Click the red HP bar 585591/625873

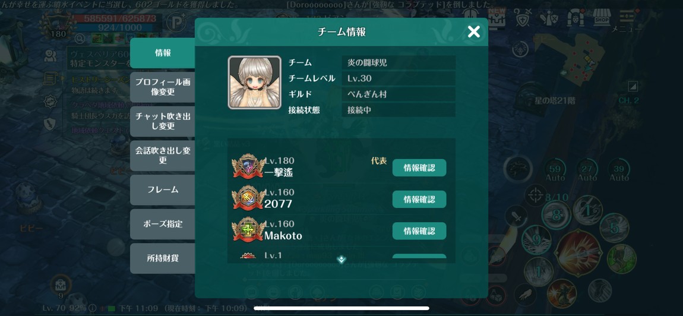pyautogui.click(x=117, y=19)
